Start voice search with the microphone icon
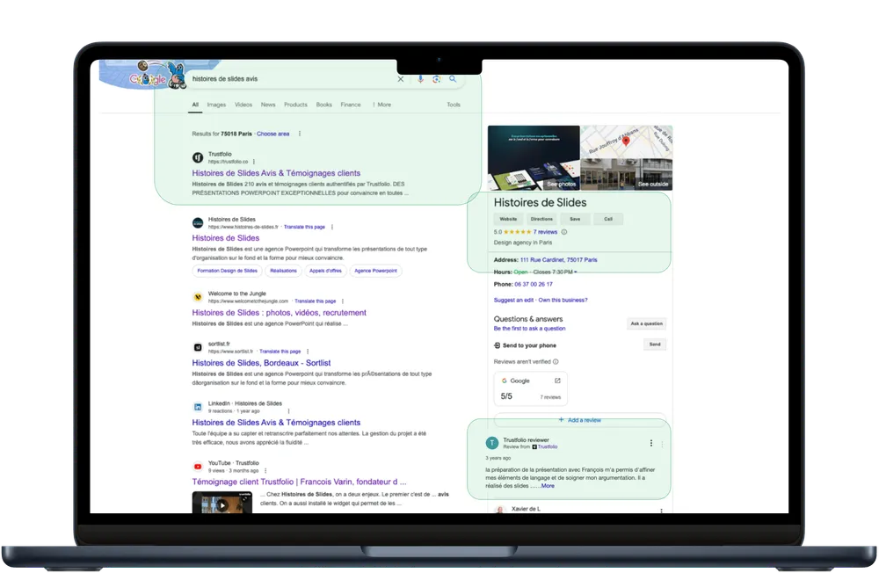The width and height of the screenshot is (879, 573). (420, 79)
